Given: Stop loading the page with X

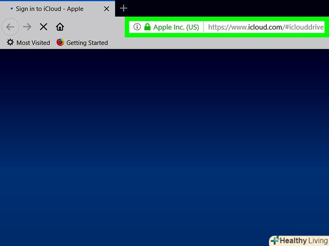Looking at the screenshot, I should (43, 27).
